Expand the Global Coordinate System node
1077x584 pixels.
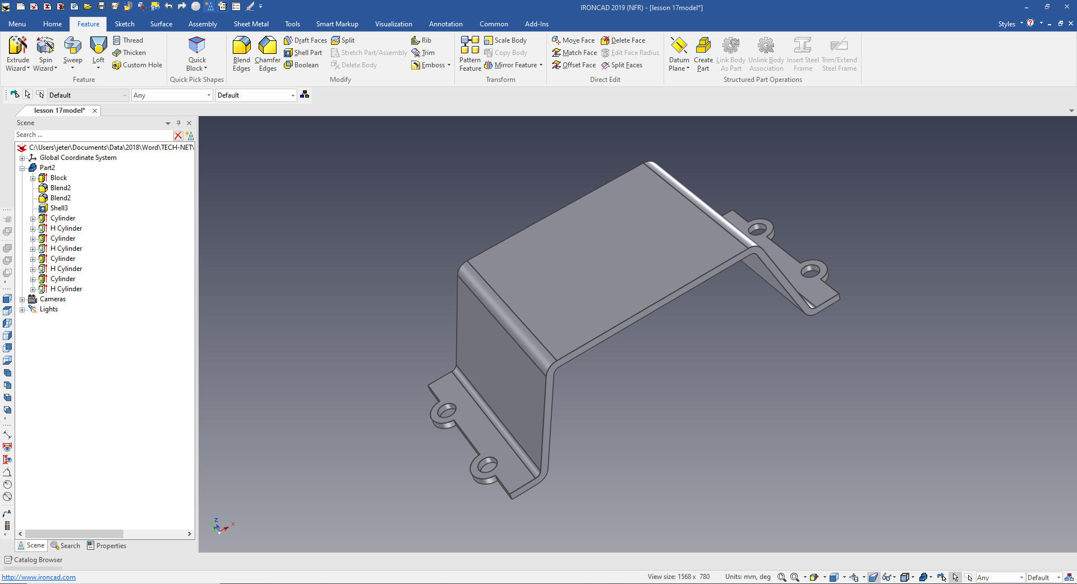pyautogui.click(x=22, y=158)
